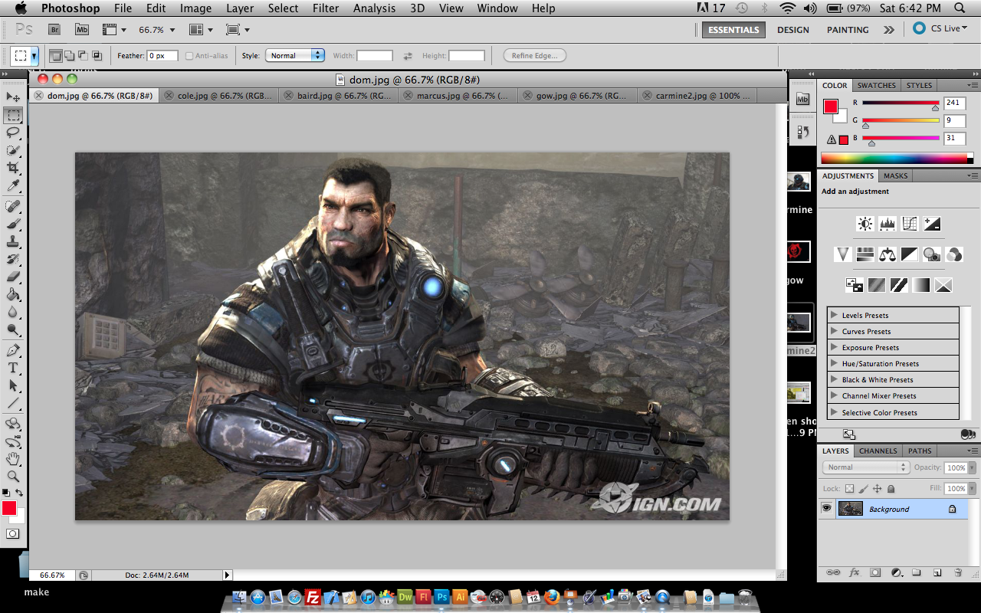Add a Levels adjustment
The height and width of the screenshot is (613, 981).
(x=887, y=224)
